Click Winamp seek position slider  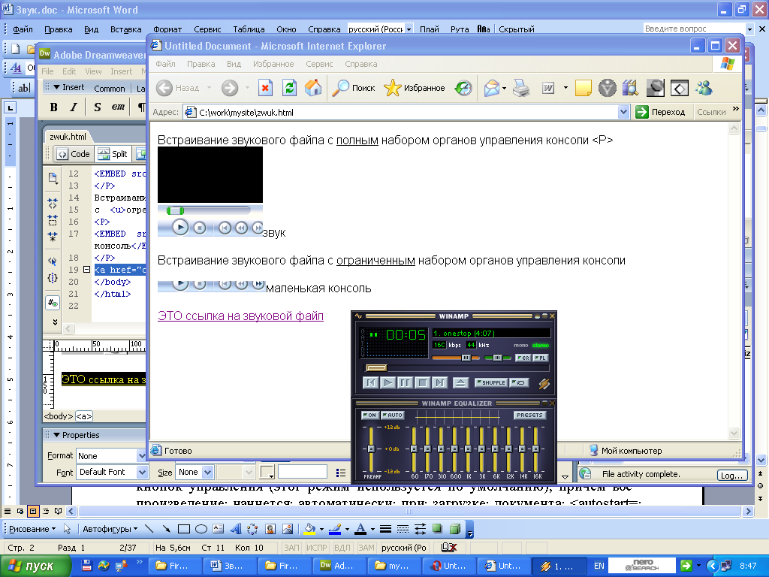click(376, 367)
